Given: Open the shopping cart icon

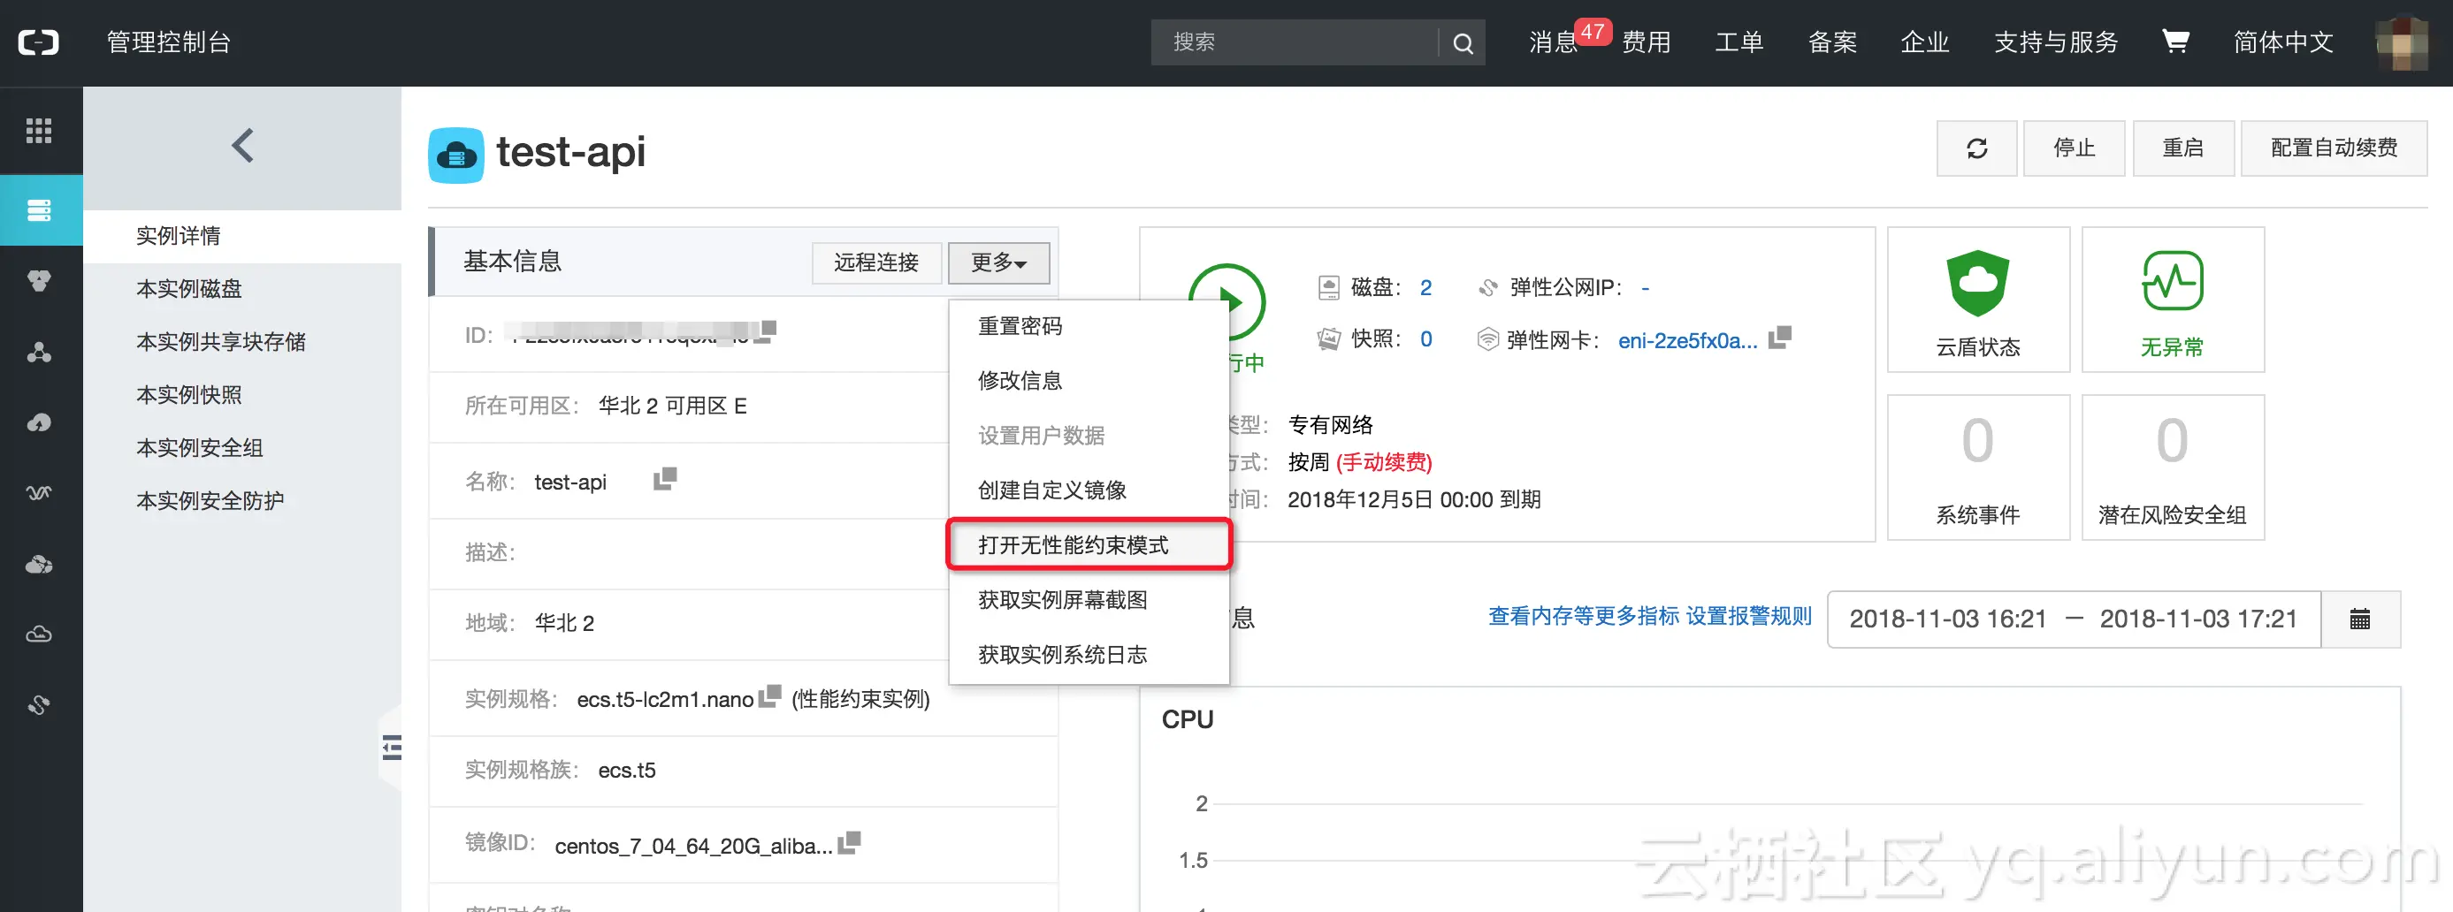Looking at the screenshot, I should pyautogui.click(x=2175, y=42).
